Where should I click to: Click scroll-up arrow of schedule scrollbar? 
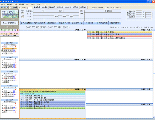tap(154, 30)
